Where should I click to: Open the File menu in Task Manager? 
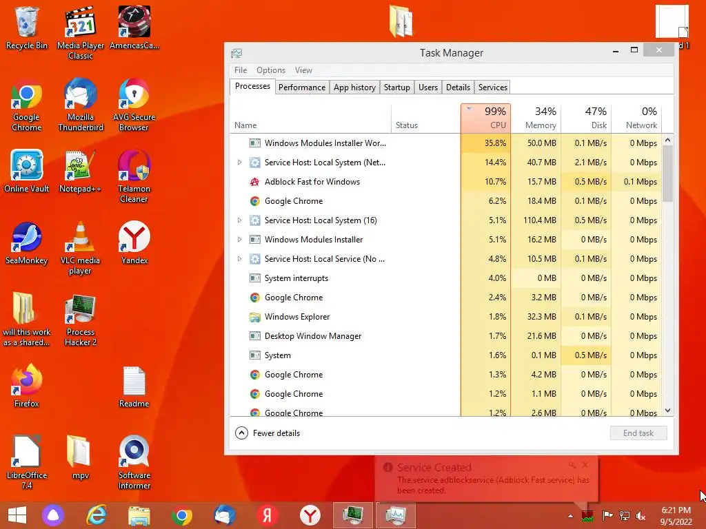(x=241, y=70)
